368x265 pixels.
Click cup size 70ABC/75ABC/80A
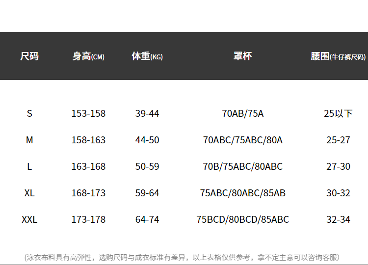243,140
